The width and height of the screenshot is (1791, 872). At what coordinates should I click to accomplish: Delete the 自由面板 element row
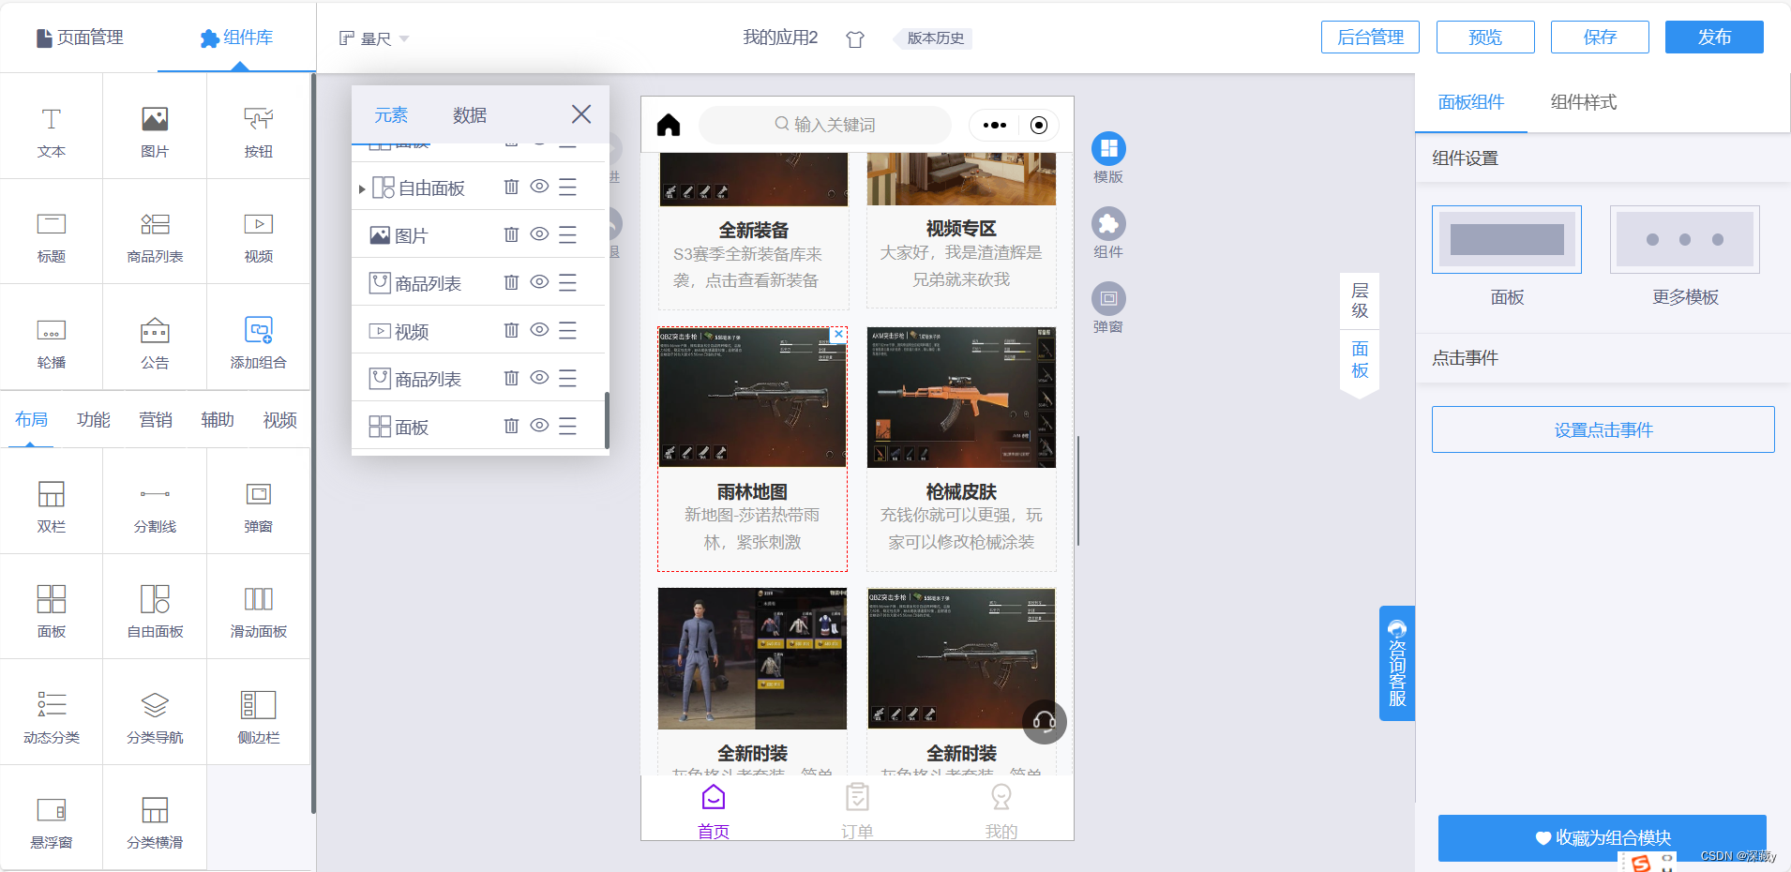[511, 187]
